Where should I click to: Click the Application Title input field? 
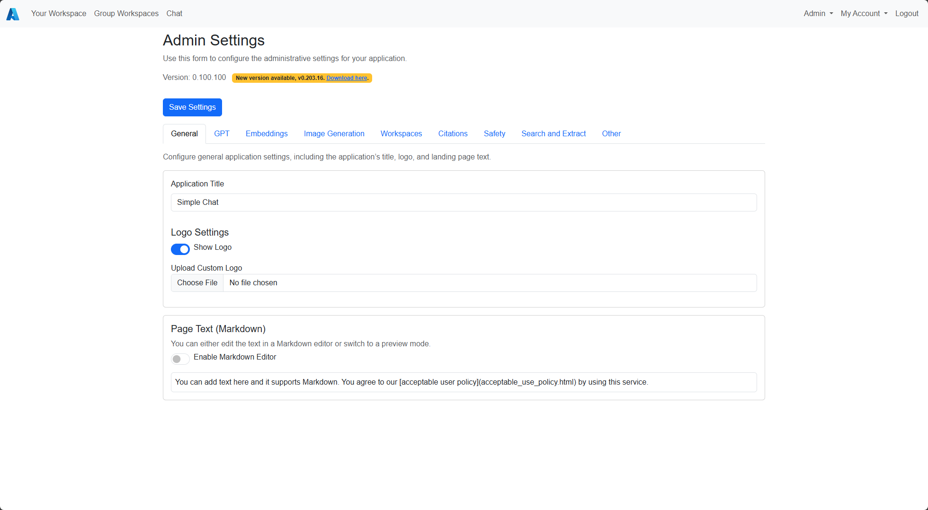coord(464,202)
